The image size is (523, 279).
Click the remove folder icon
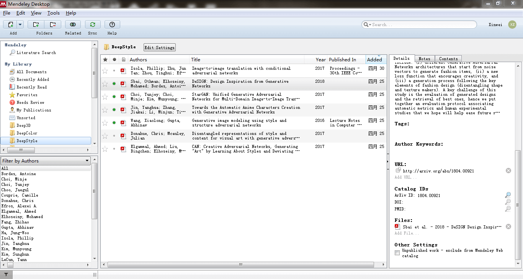coord(53,25)
